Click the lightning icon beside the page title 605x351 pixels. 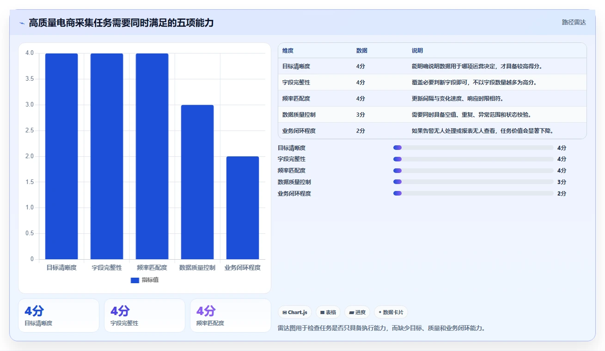click(x=22, y=23)
